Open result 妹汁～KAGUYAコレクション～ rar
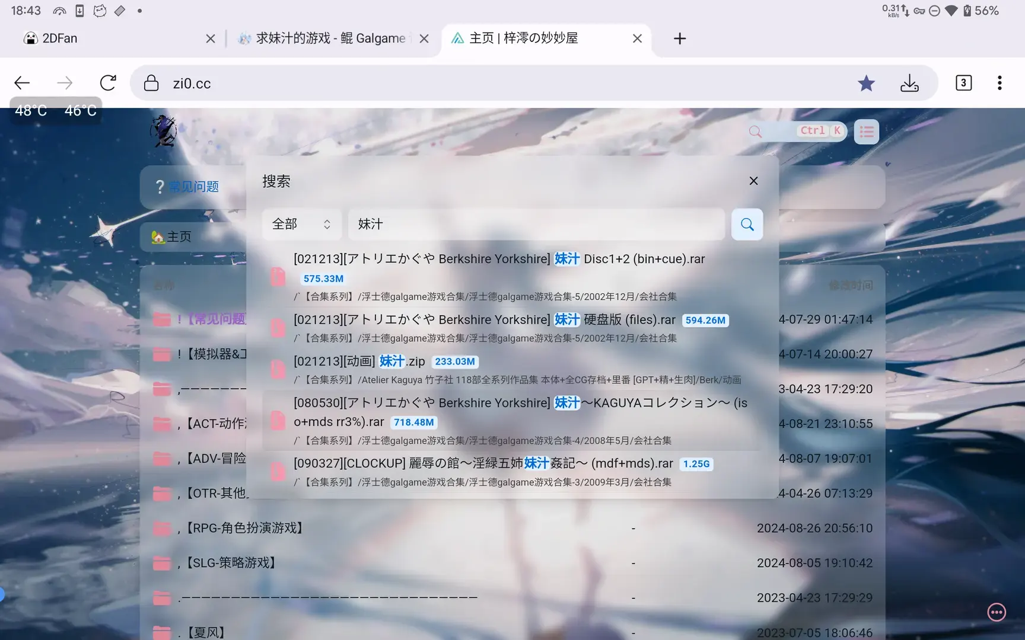The height and width of the screenshot is (640, 1025). [x=511, y=421]
